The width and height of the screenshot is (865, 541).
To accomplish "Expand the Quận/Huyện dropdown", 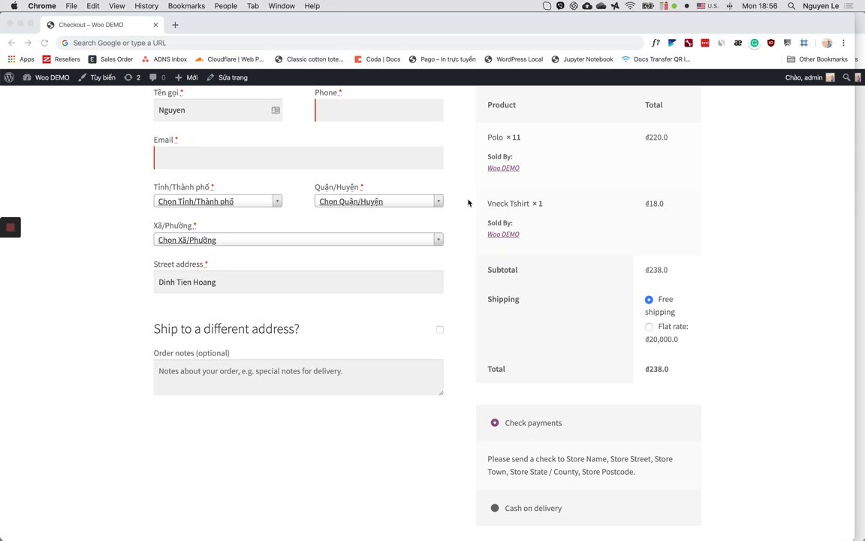I will 379,201.
